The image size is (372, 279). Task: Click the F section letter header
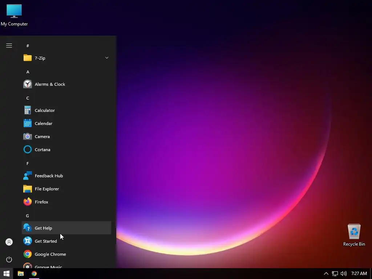point(28,163)
